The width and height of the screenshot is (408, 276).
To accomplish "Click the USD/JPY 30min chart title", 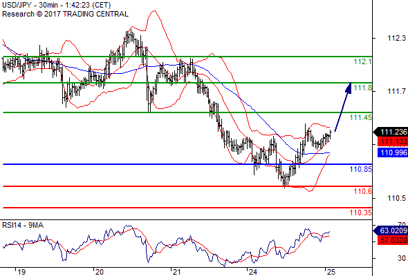I will (56, 5).
